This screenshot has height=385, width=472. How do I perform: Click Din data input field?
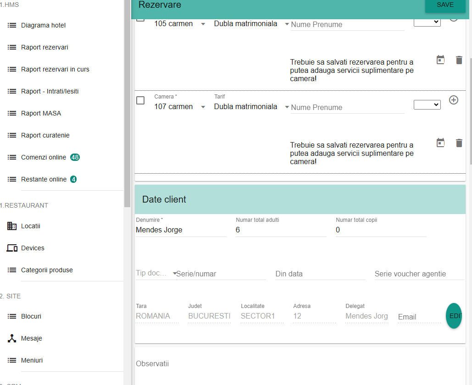coord(320,274)
